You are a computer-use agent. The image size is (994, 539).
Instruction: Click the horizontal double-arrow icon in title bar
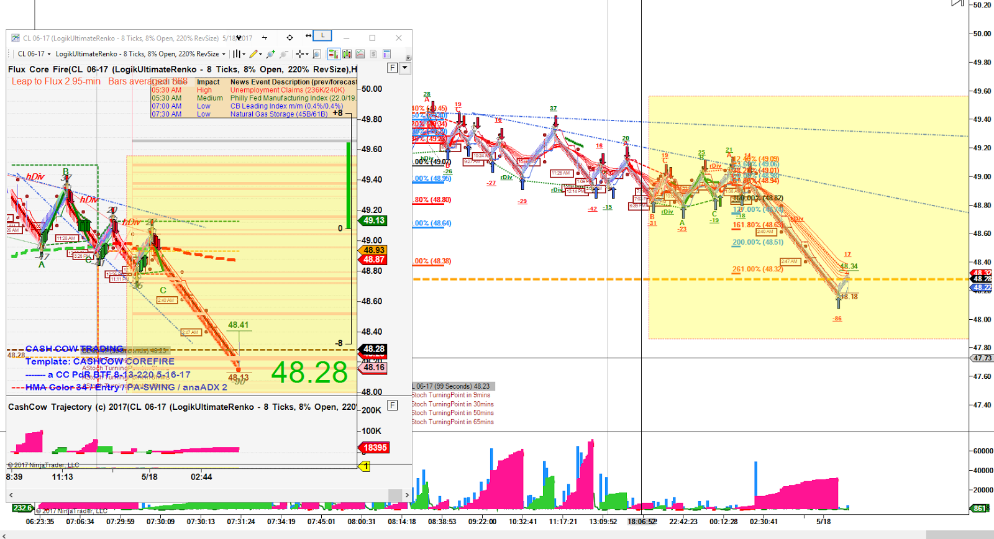pyautogui.click(x=309, y=36)
